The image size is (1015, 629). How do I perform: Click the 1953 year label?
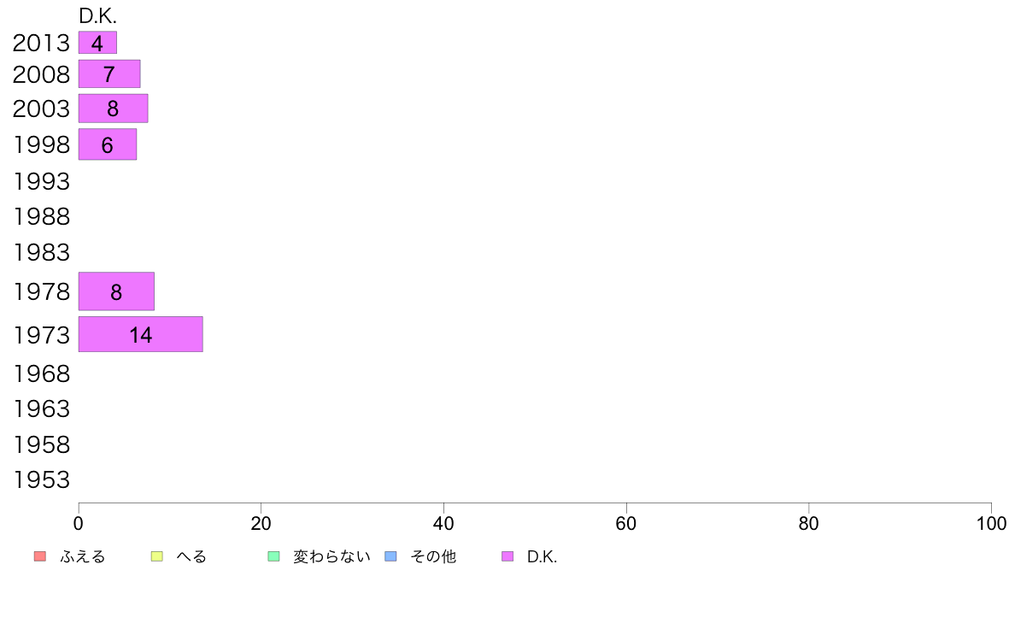(41, 480)
